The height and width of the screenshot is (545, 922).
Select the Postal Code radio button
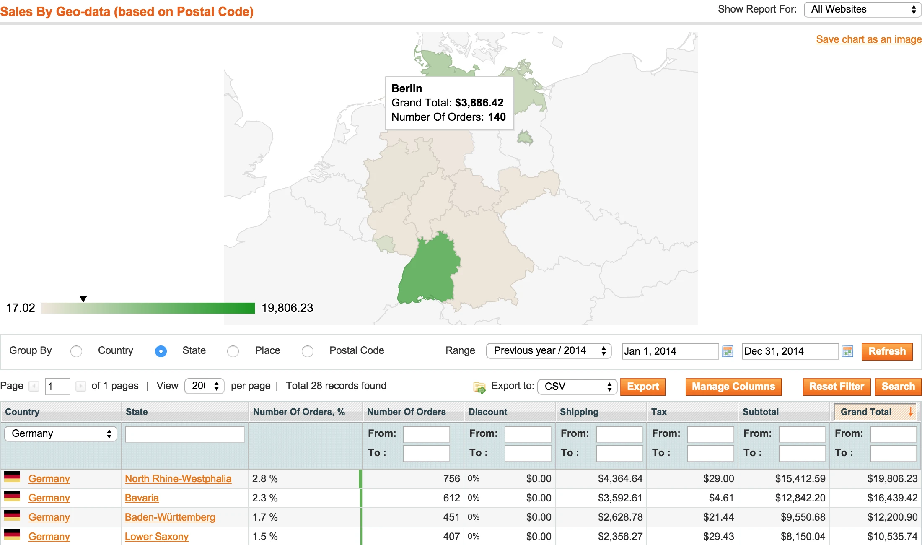tap(308, 351)
